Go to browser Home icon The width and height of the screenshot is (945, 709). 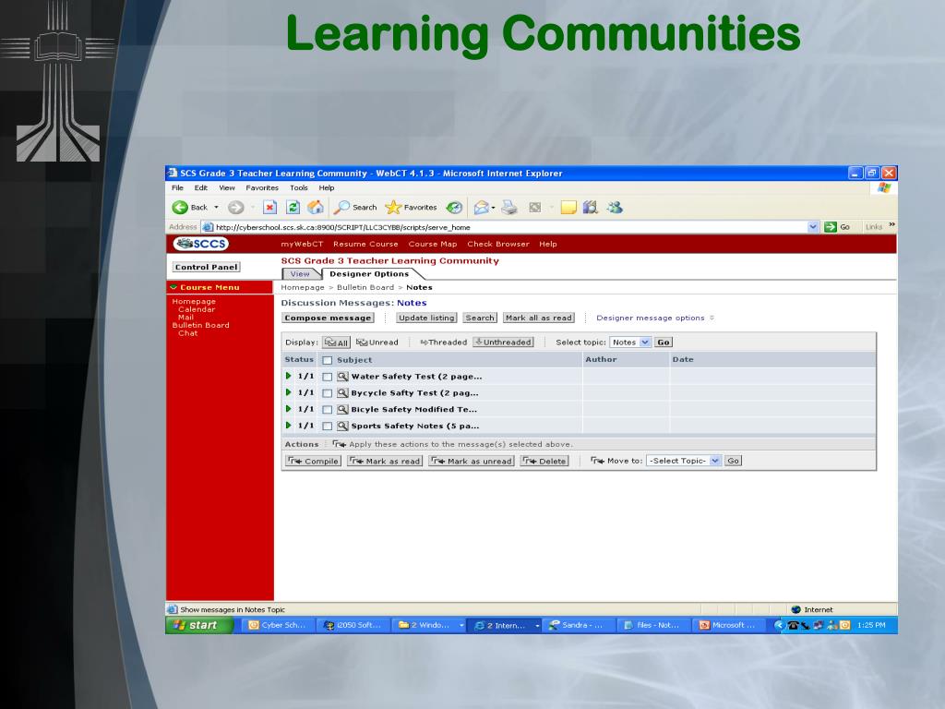tap(316, 208)
